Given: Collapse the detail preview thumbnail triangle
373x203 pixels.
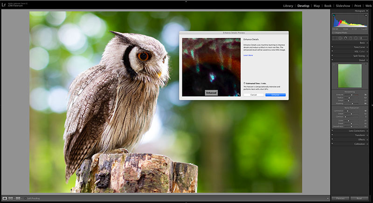Looking at the screenshot, I should tap(366, 64).
